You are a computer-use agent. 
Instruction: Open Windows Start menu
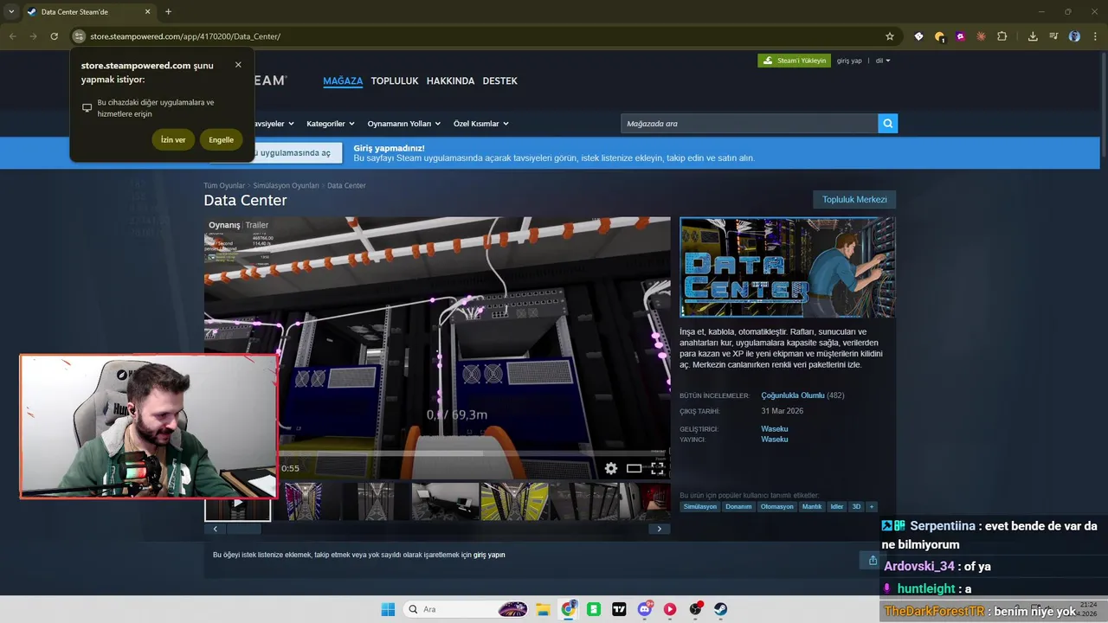click(388, 609)
